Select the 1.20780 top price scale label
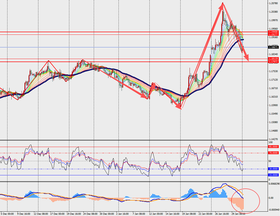This screenshot has height=216, width=280. pyautogui.click(x=273, y=3)
